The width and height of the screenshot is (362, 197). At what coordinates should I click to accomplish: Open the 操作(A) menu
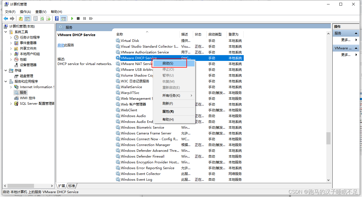coord(25,12)
